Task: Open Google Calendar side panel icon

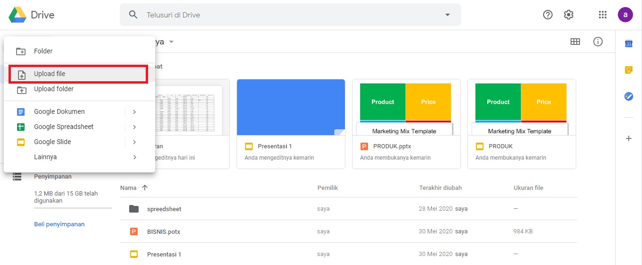Action: pyautogui.click(x=629, y=43)
